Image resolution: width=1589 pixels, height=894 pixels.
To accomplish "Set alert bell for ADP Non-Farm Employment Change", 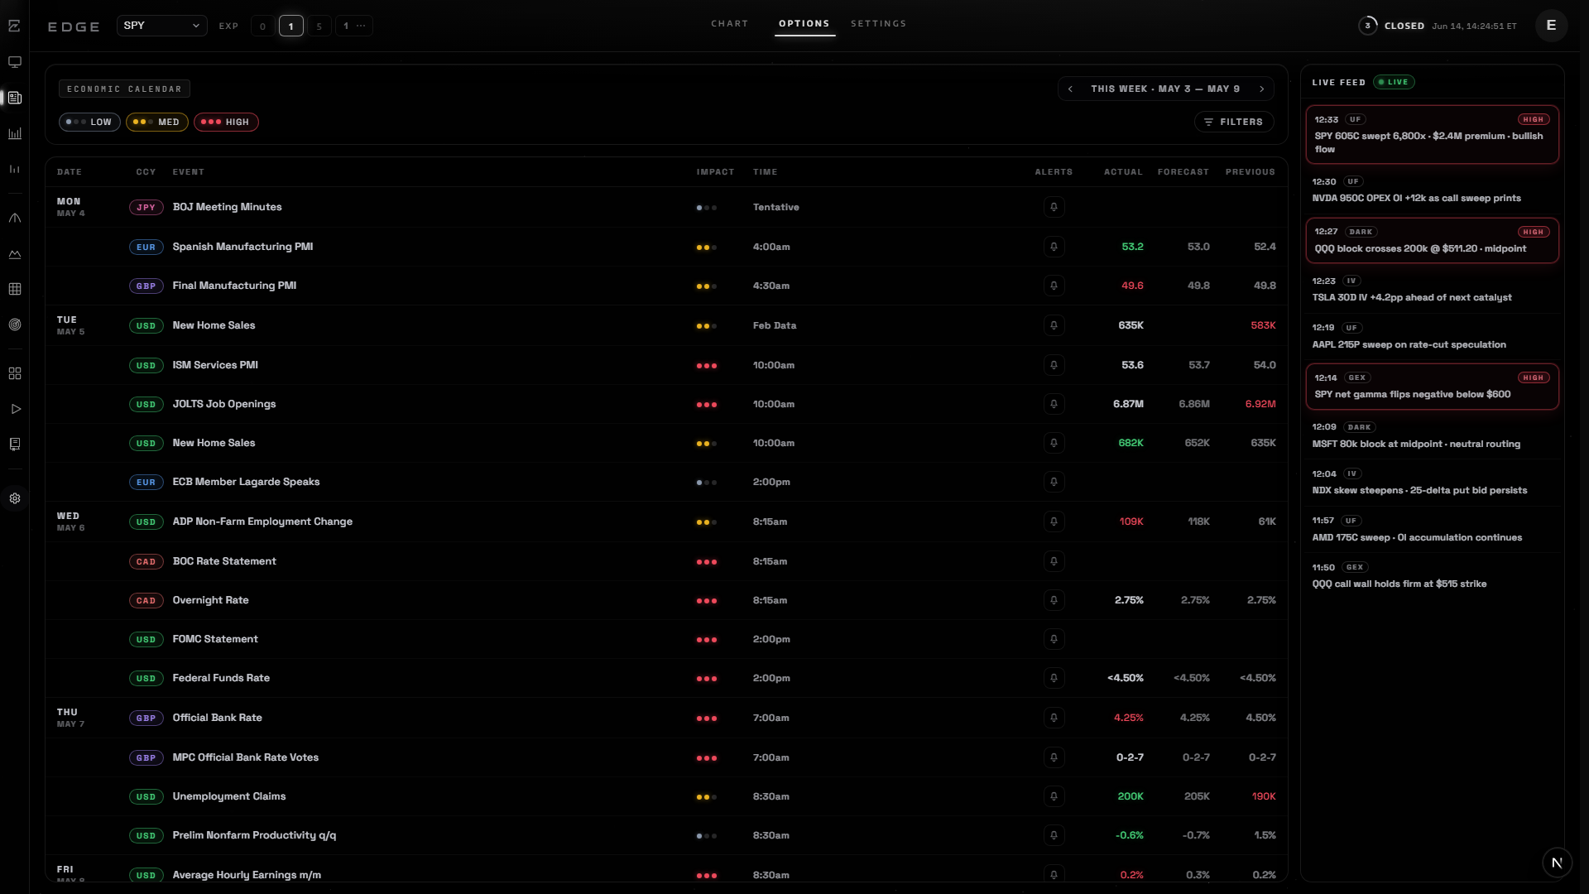I will click(x=1054, y=521).
